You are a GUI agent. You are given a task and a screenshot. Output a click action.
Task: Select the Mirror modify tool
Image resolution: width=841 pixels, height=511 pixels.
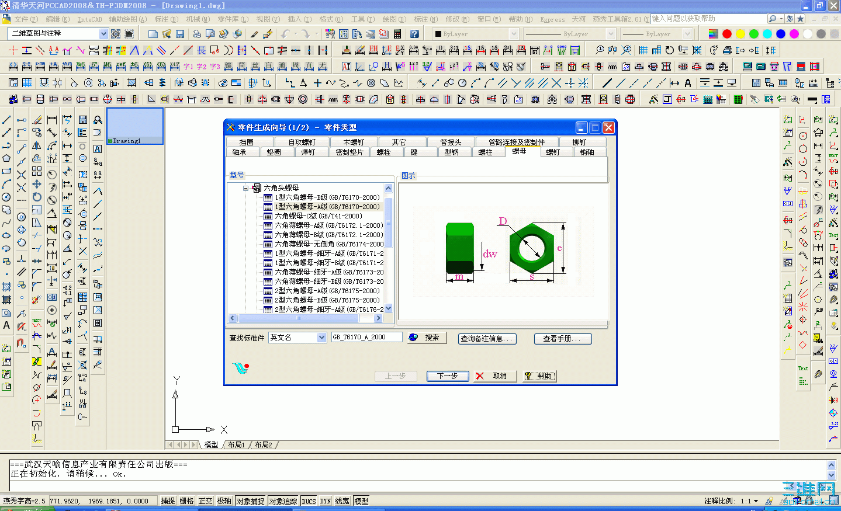(x=37, y=145)
